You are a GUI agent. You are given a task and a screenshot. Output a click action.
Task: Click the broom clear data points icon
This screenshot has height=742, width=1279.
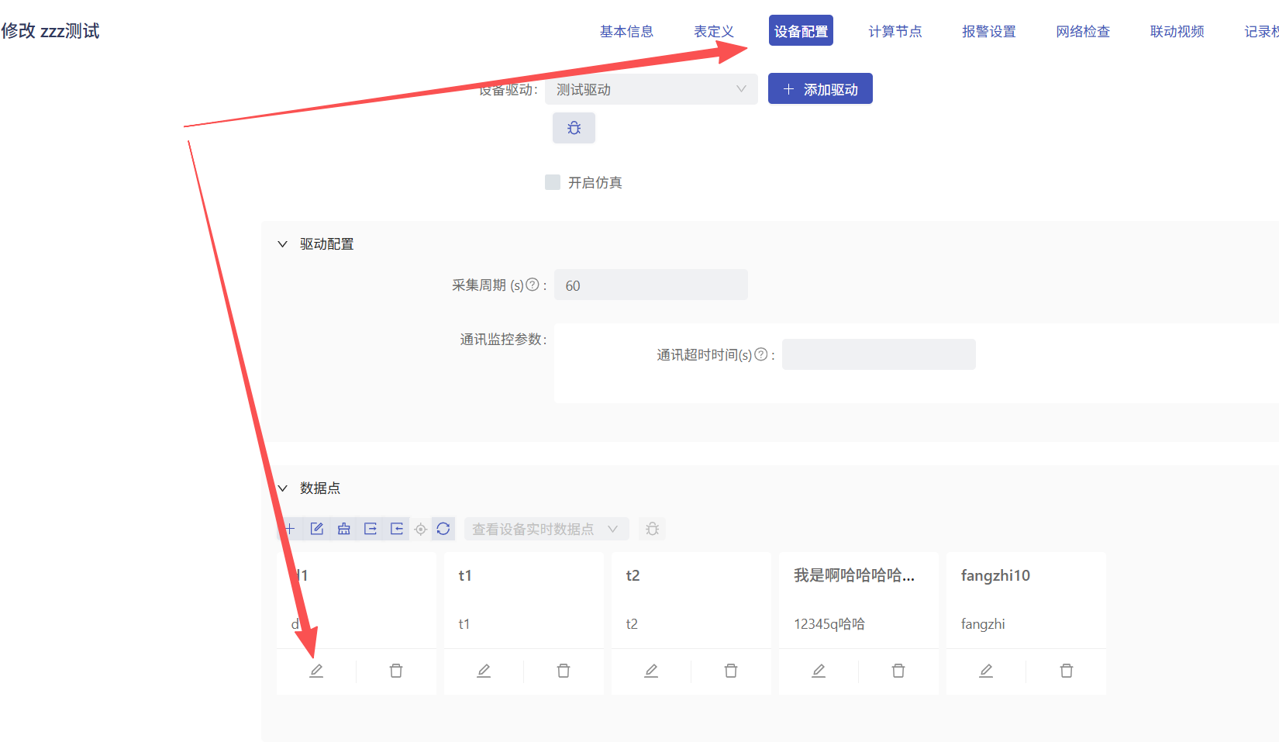pos(343,529)
